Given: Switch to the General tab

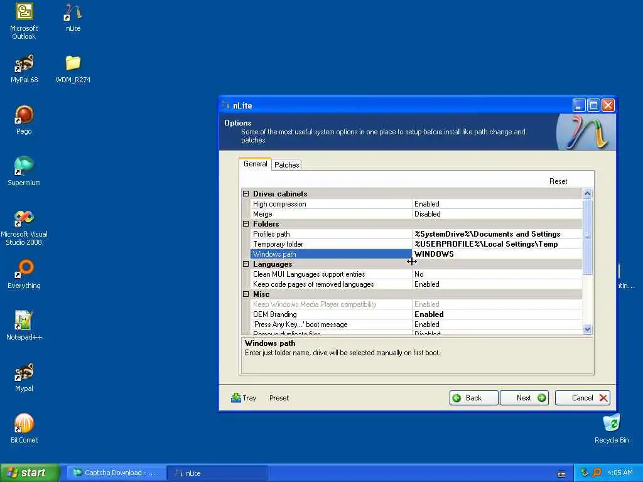Looking at the screenshot, I should (255, 164).
